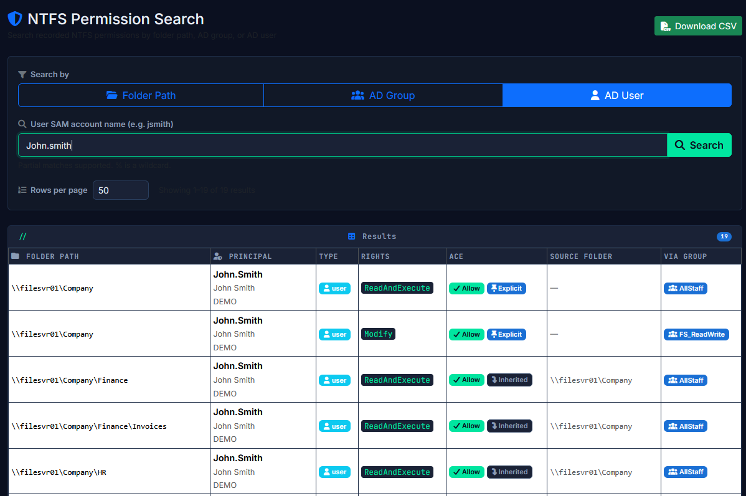Click the Allow badge in the HR row
The width and height of the screenshot is (746, 496).
[467, 472]
